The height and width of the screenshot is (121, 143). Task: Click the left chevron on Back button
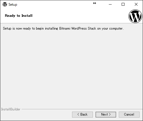click(x=78, y=114)
